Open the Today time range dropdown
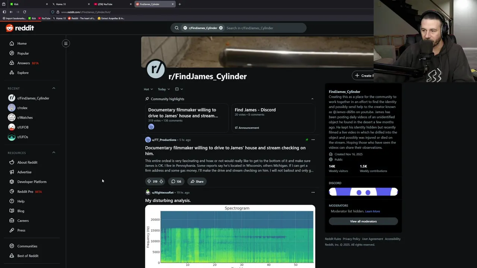The height and width of the screenshot is (268, 477). (x=164, y=89)
